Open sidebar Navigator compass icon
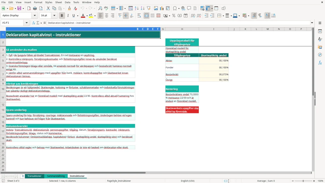 320,55
